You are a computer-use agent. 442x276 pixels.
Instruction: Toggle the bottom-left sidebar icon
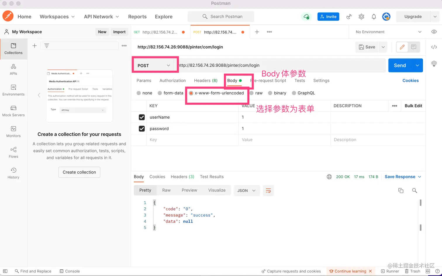coord(5,271)
